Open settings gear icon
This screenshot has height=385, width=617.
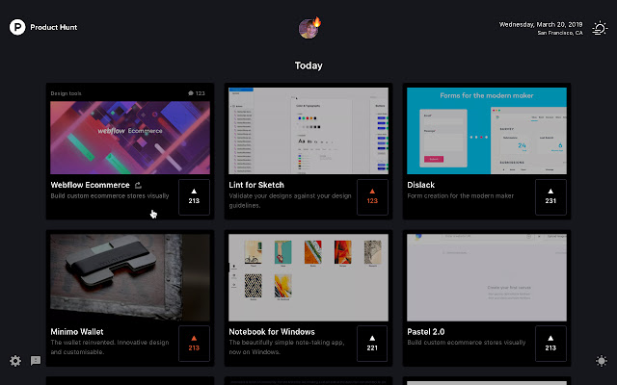pos(15,361)
